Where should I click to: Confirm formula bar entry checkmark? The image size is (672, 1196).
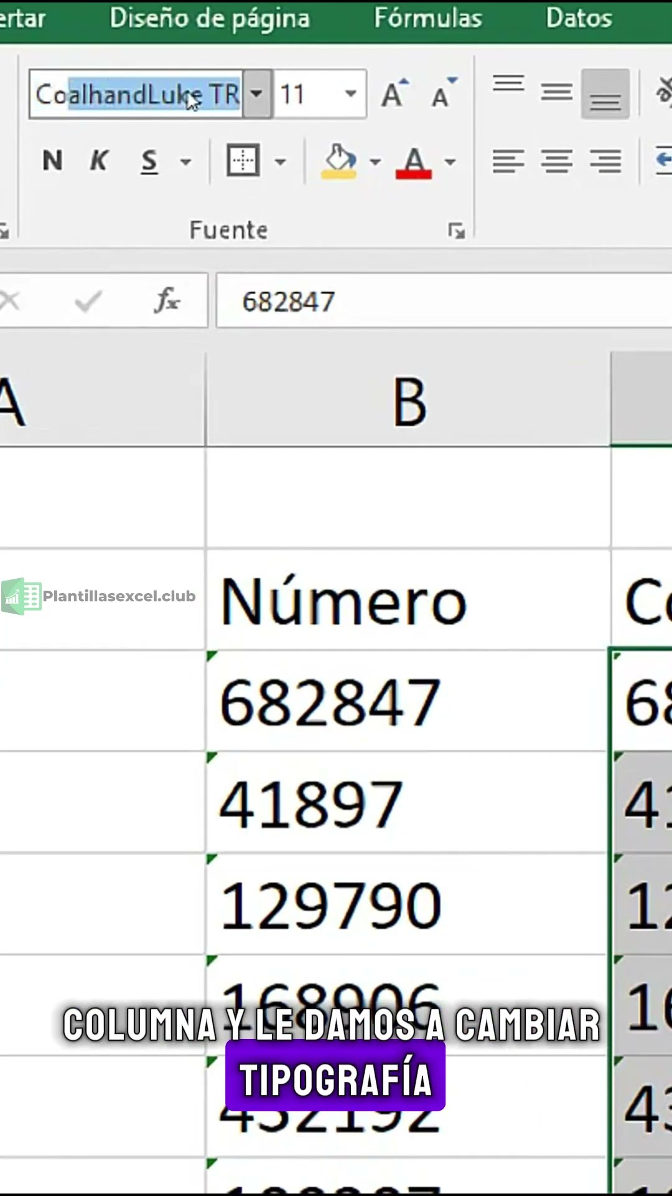point(88,301)
